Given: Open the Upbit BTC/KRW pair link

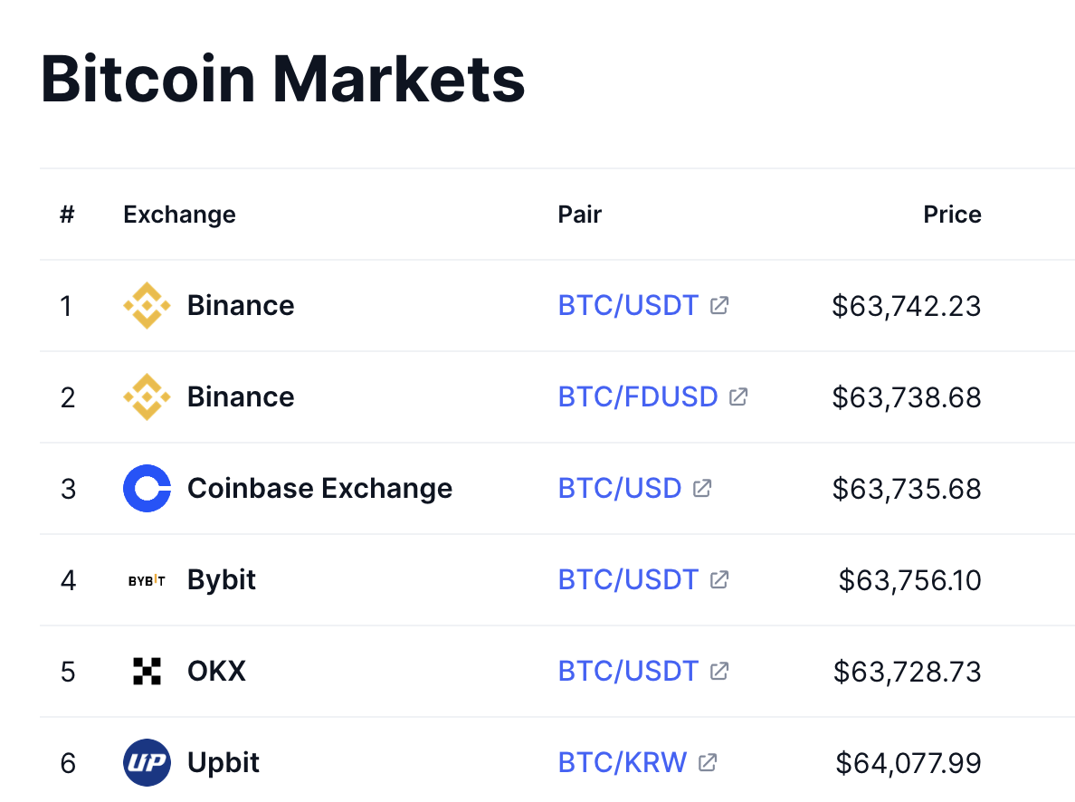Looking at the screenshot, I should point(623,763).
